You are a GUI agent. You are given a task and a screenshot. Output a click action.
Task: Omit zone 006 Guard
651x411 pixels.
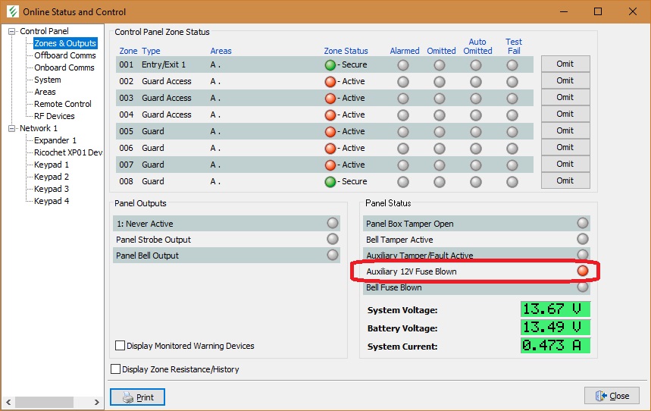[x=565, y=147]
